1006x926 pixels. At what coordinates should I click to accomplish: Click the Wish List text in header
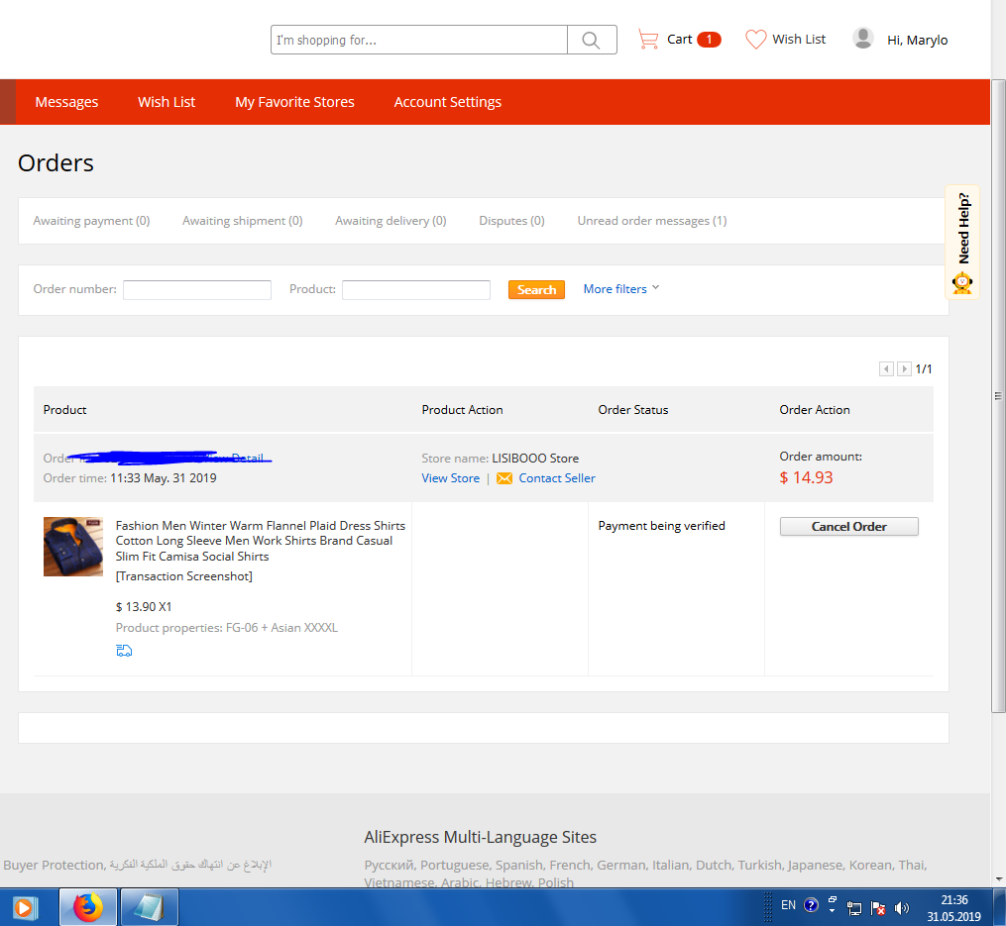(x=799, y=39)
